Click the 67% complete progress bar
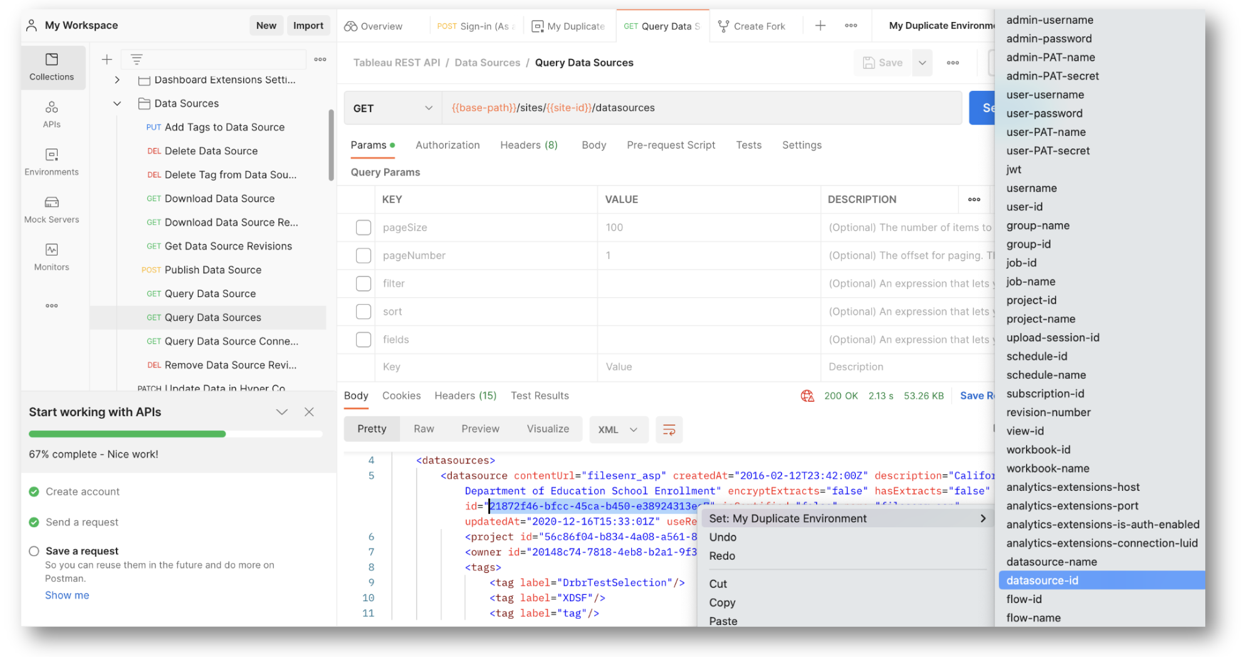Viewport: 1241px width, 657px height. [175, 434]
